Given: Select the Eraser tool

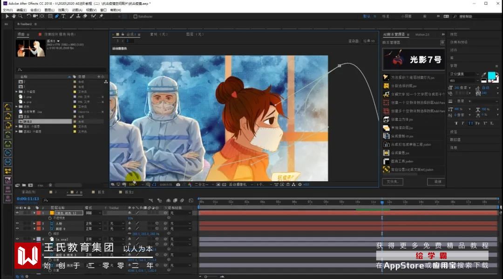Looking at the screenshot, I should click(x=85, y=16).
